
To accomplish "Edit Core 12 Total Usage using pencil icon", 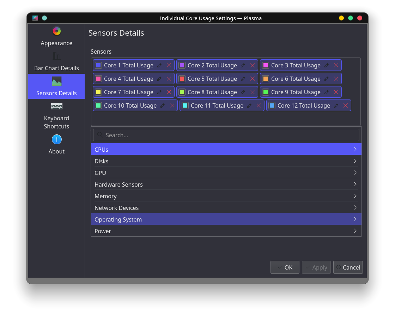I will click(336, 105).
